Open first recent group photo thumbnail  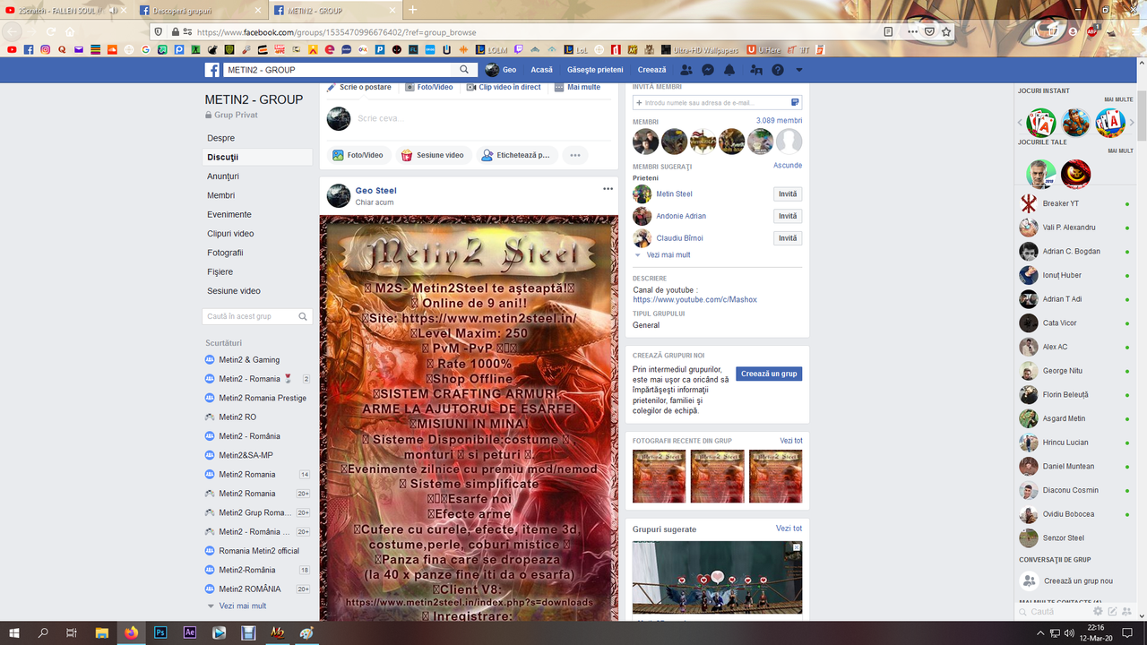point(659,477)
